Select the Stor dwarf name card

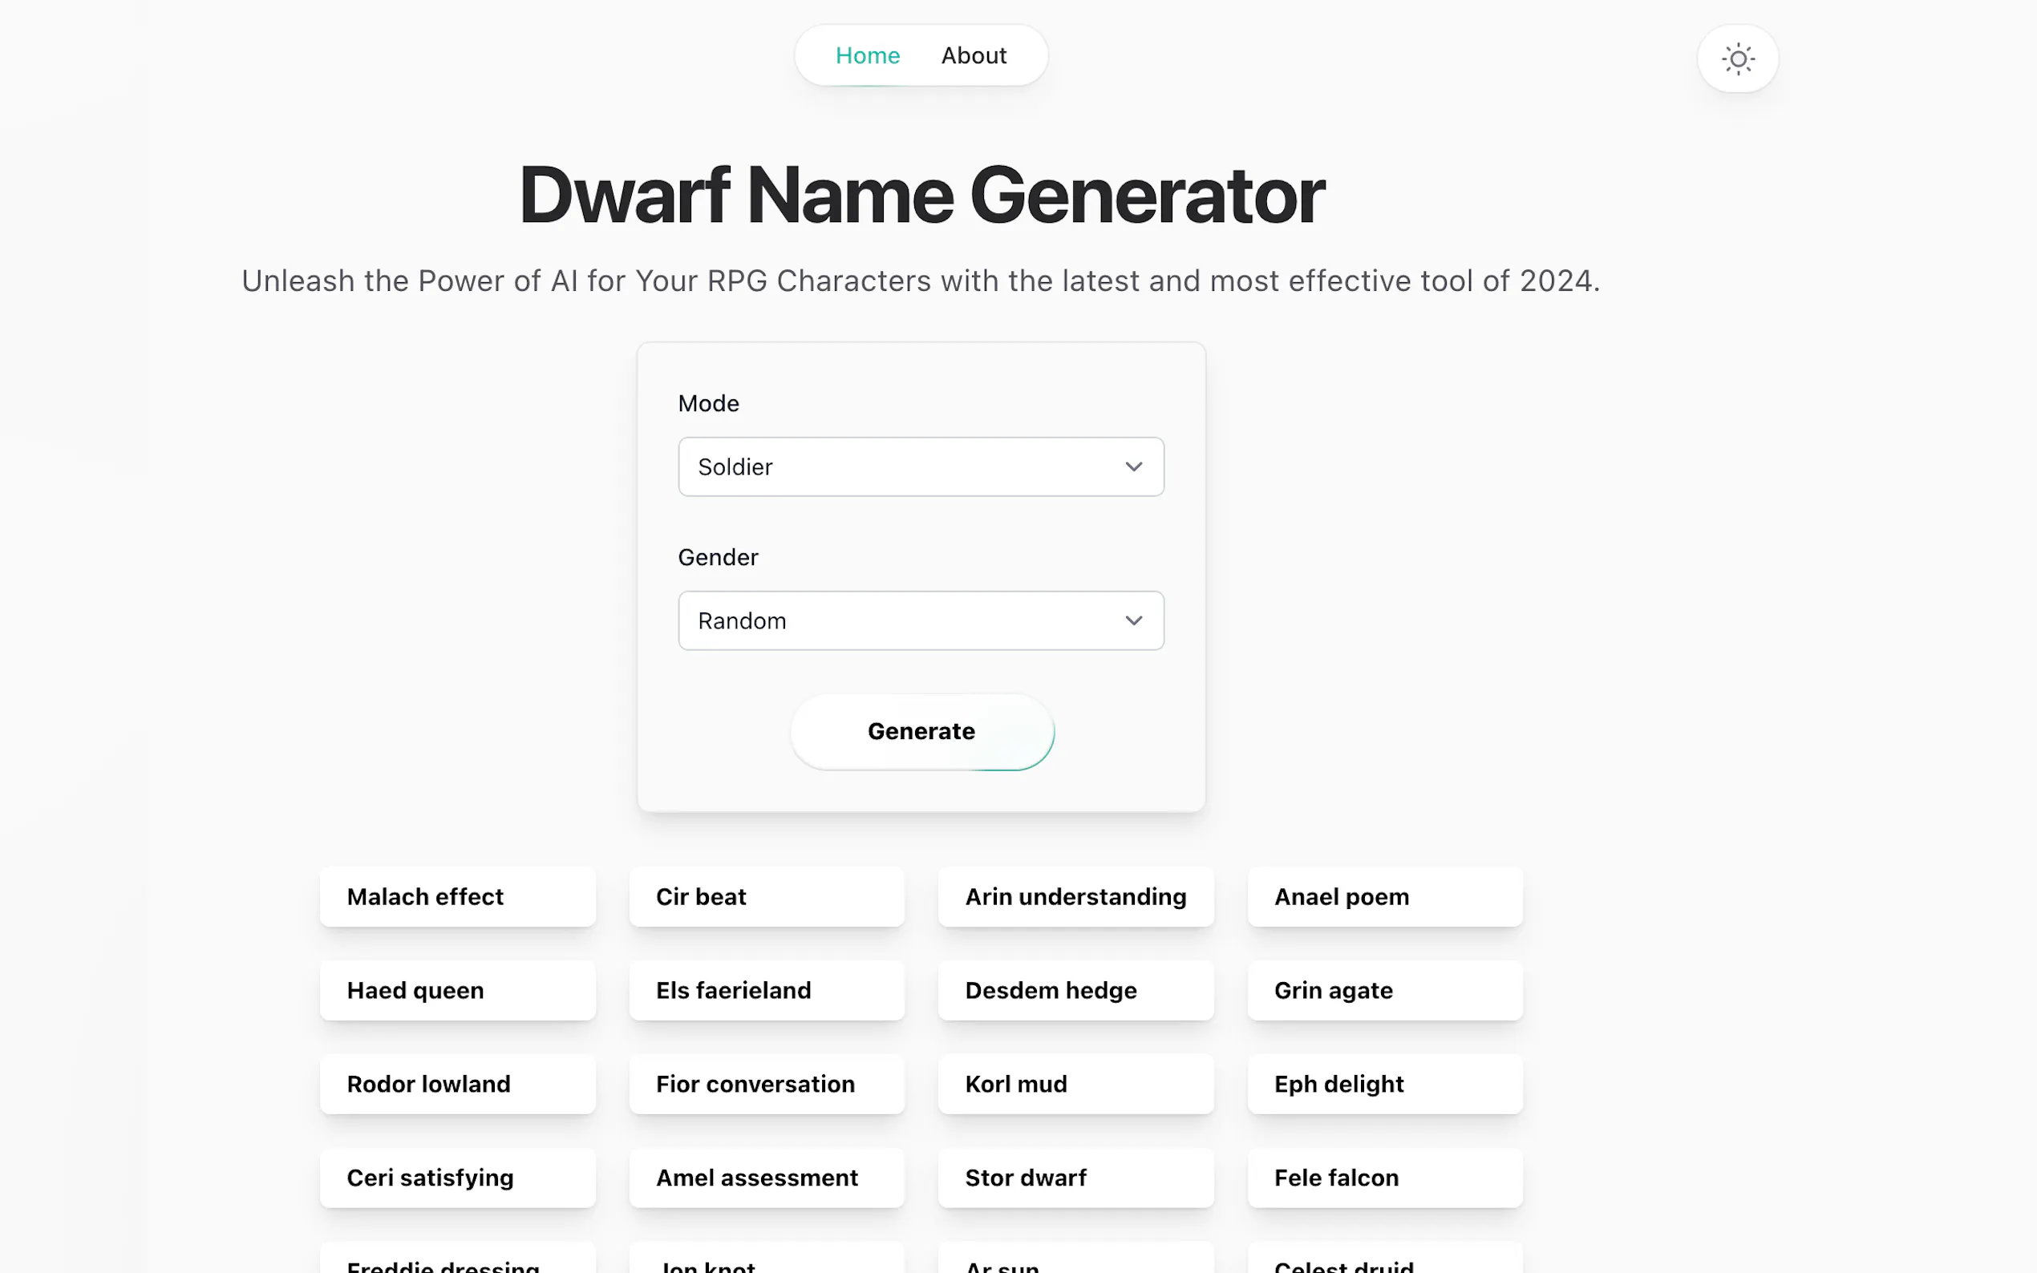point(1075,1177)
